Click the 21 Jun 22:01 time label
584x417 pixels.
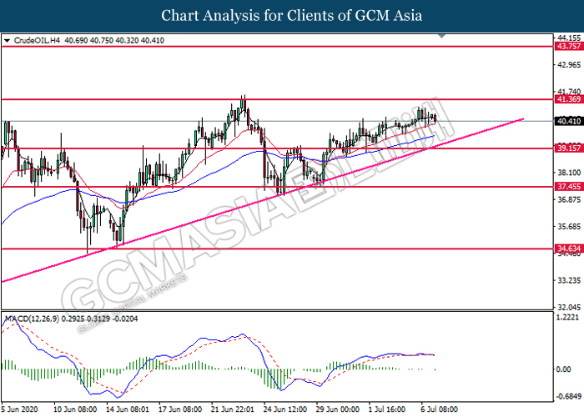point(233,409)
